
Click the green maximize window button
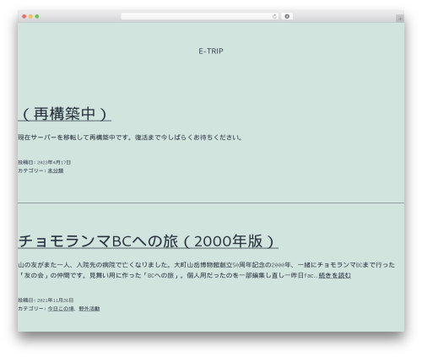(37, 17)
